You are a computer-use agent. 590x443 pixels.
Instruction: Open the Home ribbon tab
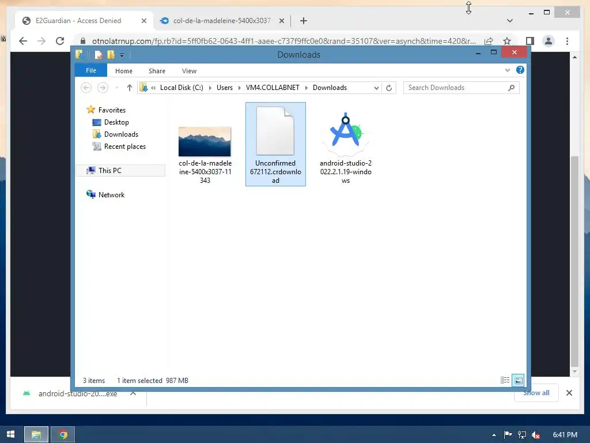click(124, 71)
